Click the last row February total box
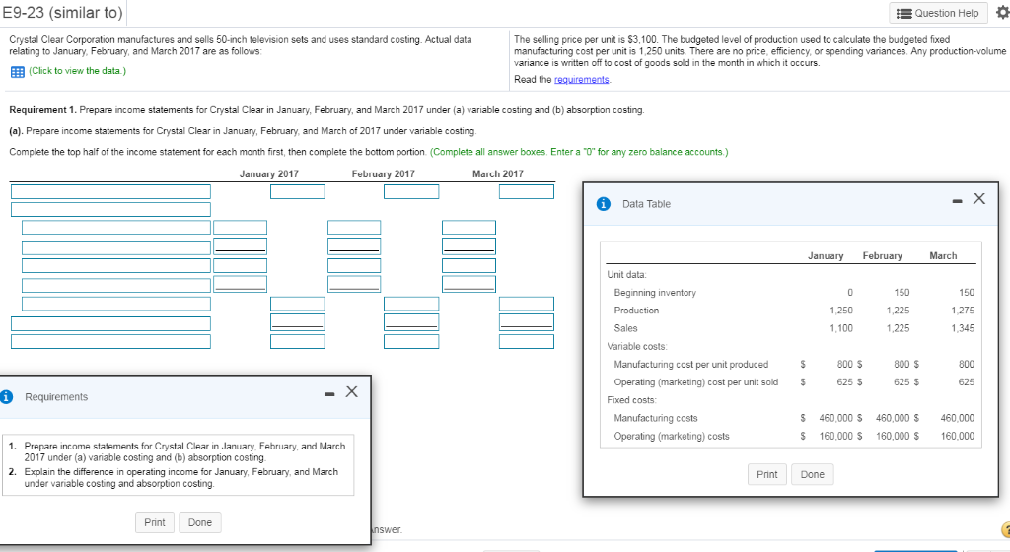The height and width of the screenshot is (552, 1010). click(x=411, y=341)
